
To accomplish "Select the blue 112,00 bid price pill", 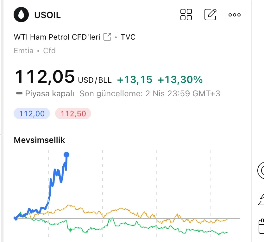I will tap(32, 113).
